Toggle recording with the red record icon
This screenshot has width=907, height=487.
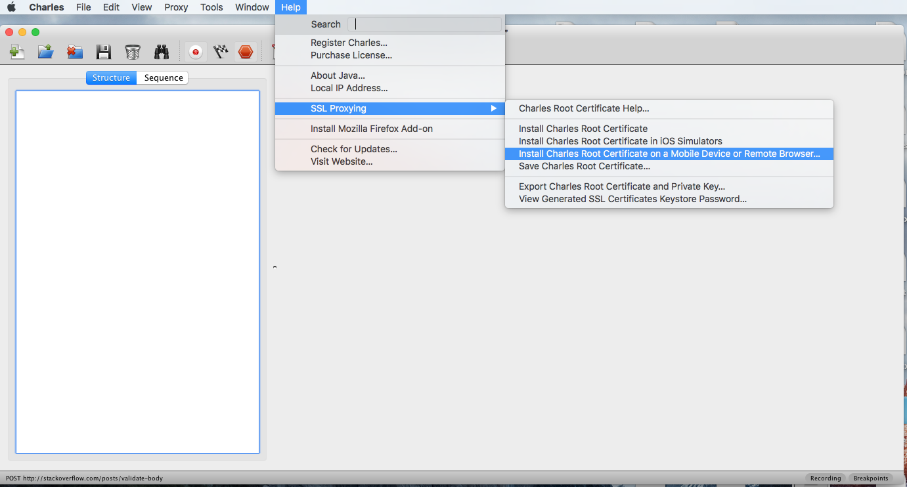195,52
